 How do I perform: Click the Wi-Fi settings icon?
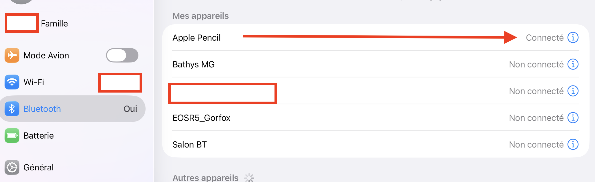(12, 82)
